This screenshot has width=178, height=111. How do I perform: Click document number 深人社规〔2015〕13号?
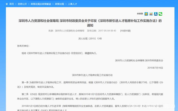90,39
